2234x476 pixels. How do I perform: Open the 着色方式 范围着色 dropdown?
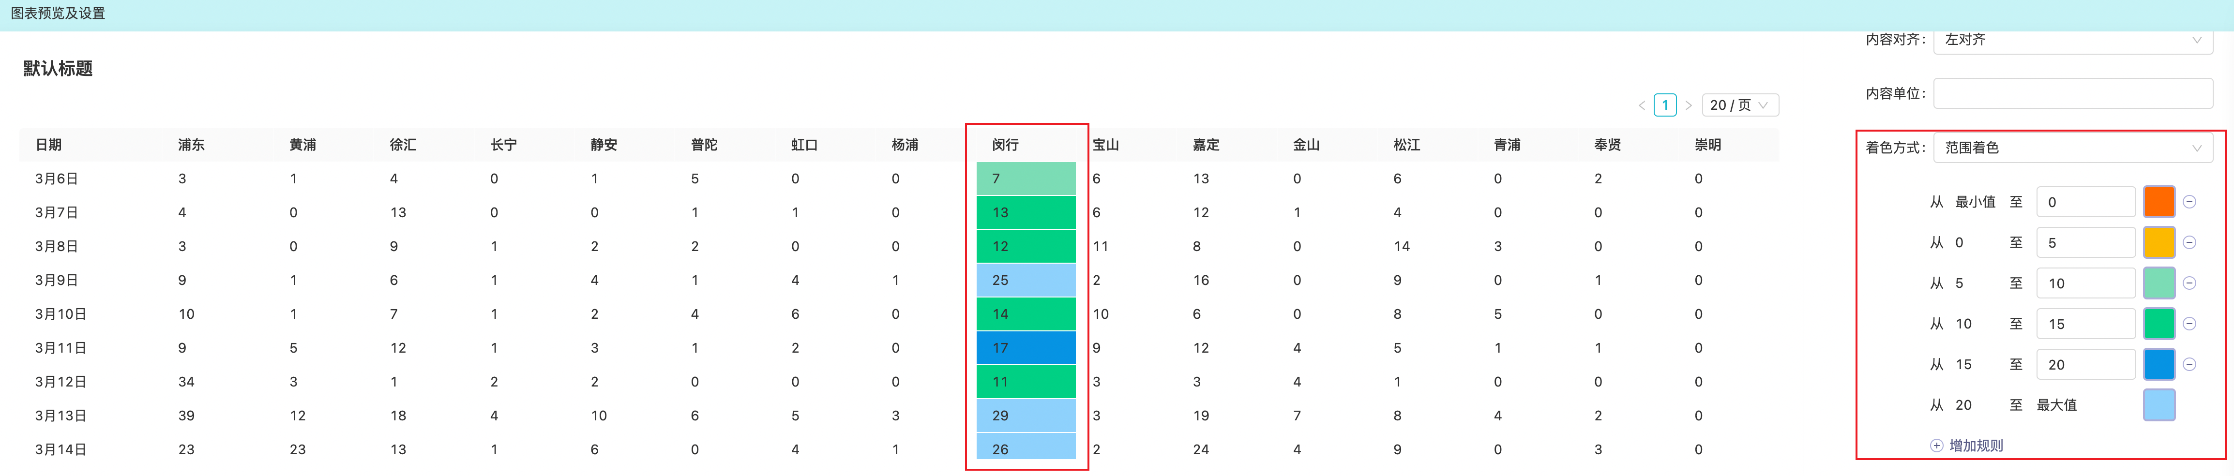point(2073,148)
